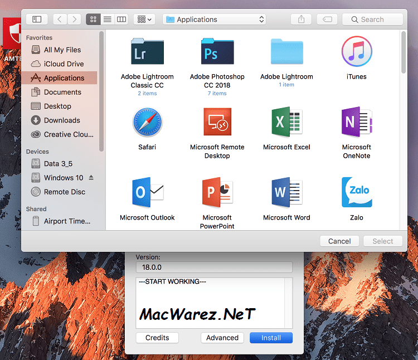Click the AMT shield desktop icon
The height and width of the screenshot is (360, 418).
tap(12, 35)
